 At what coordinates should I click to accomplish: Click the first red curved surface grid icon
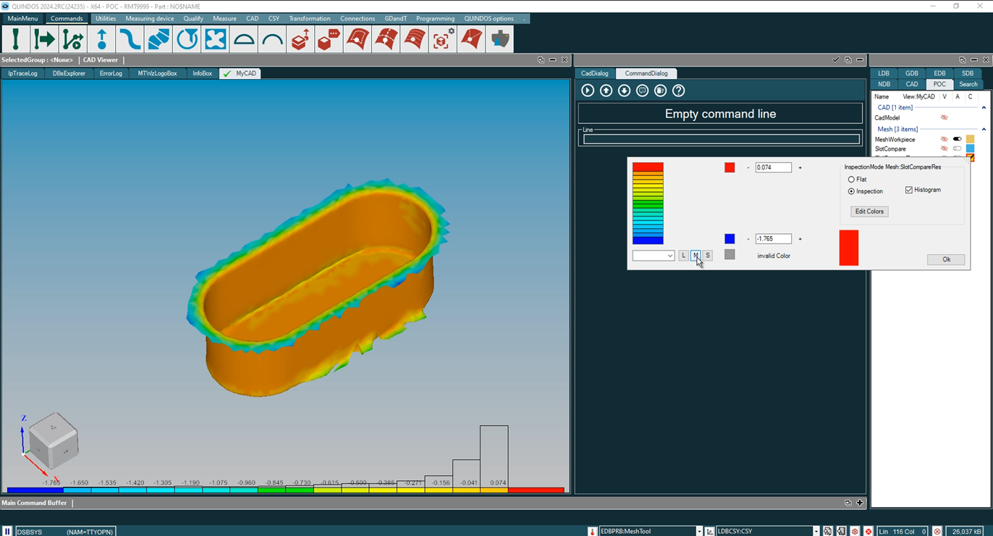tap(358, 39)
